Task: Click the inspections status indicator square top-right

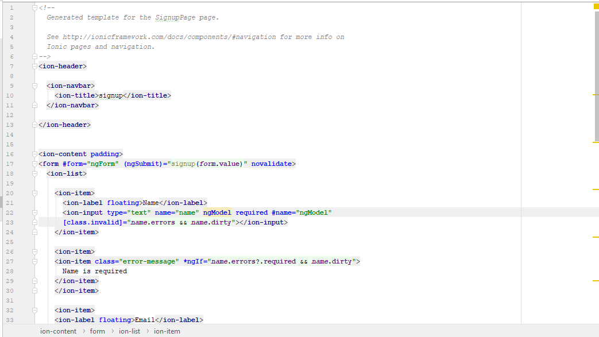Action: pyautogui.click(x=595, y=7)
